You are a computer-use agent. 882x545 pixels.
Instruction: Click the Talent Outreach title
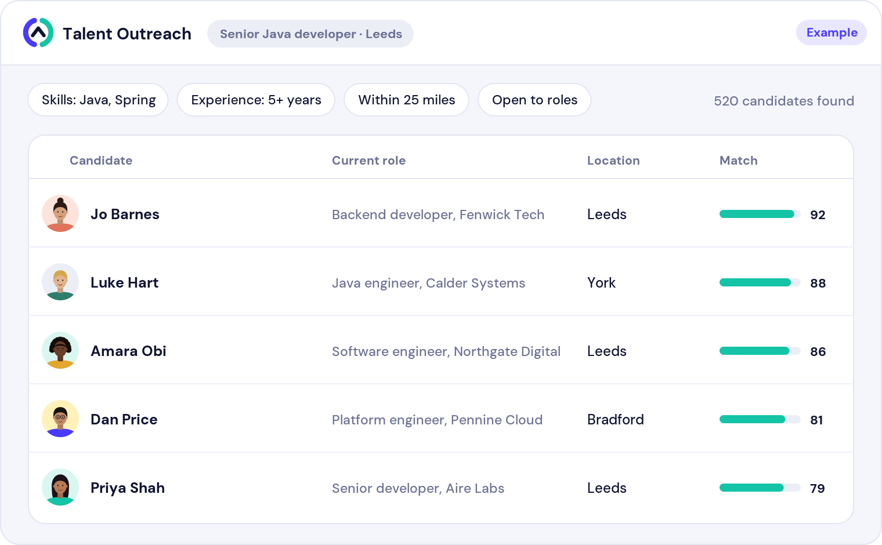point(127,34)
